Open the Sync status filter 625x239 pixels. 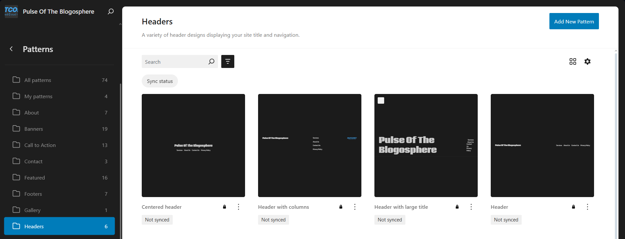160,81
